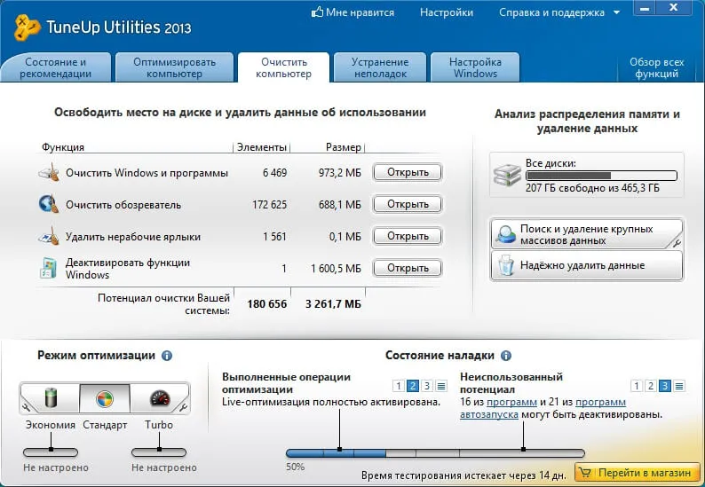Click 207 ГБ свободно из 465,3 ГБ text

592,188
